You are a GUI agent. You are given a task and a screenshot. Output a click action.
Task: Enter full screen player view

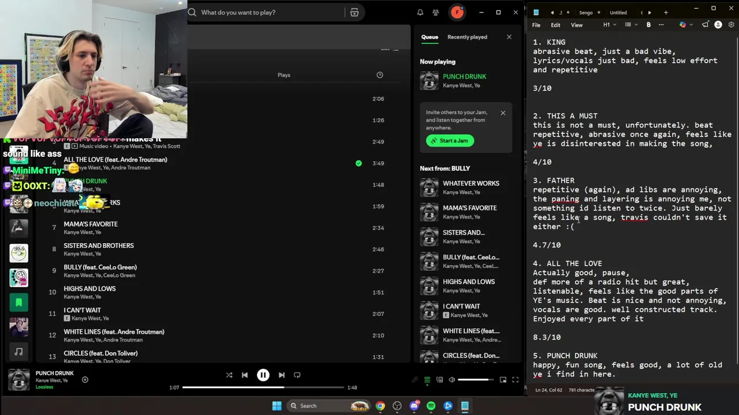tap(515, 380)
